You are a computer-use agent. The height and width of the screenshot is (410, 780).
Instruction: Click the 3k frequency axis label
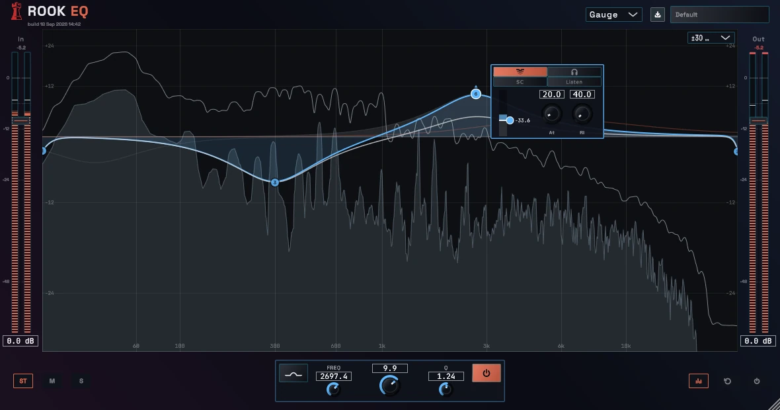tap(487, 346)
